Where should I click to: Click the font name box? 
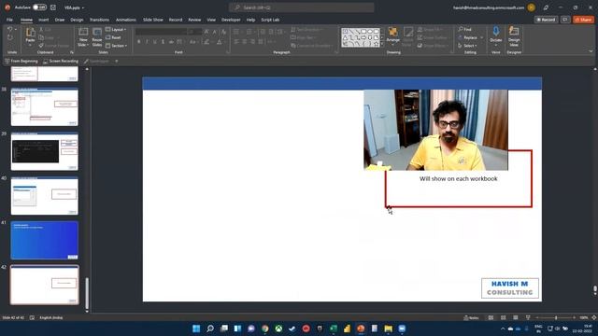coord(162,32)
